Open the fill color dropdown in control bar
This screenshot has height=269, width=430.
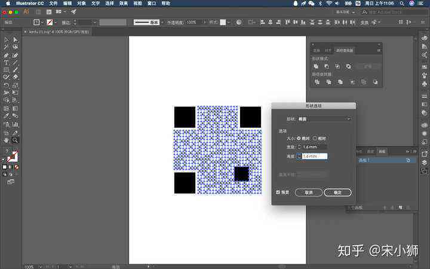point(42,22)
